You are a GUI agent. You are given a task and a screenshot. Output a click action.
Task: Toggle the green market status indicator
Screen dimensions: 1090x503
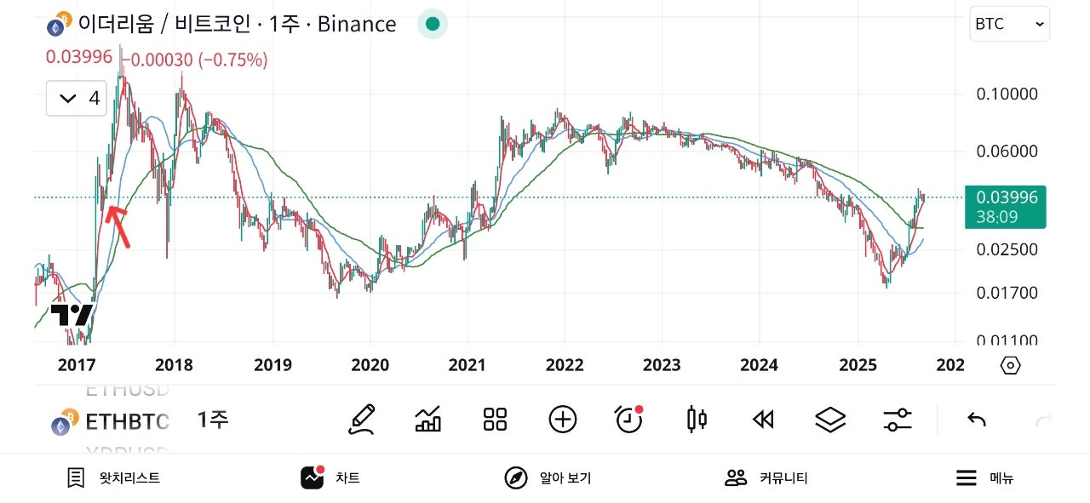coord(433,24)
